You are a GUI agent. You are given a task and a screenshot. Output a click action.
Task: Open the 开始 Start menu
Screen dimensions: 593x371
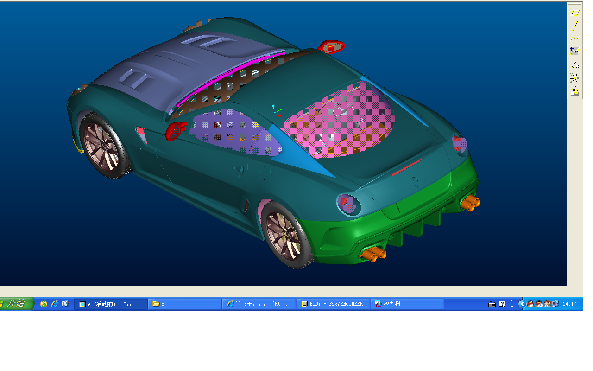point(16,304)
